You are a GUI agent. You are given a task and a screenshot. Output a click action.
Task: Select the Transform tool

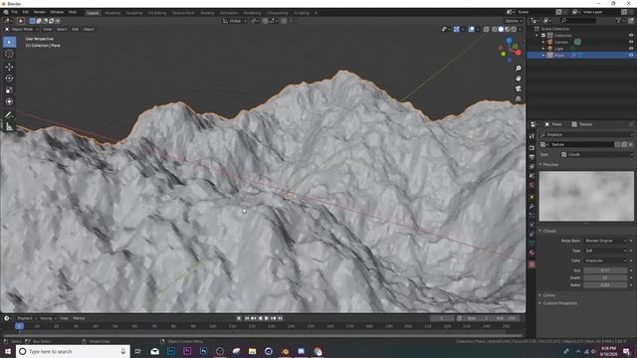tap(9, 101)
